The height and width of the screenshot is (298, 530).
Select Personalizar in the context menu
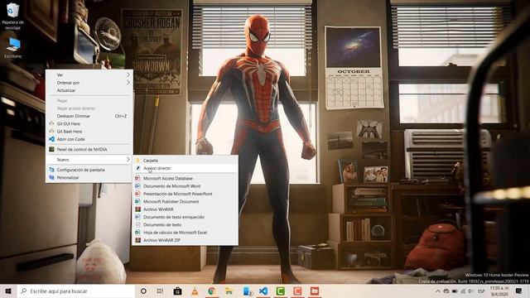pyautogui.click(x=89, y=178)
